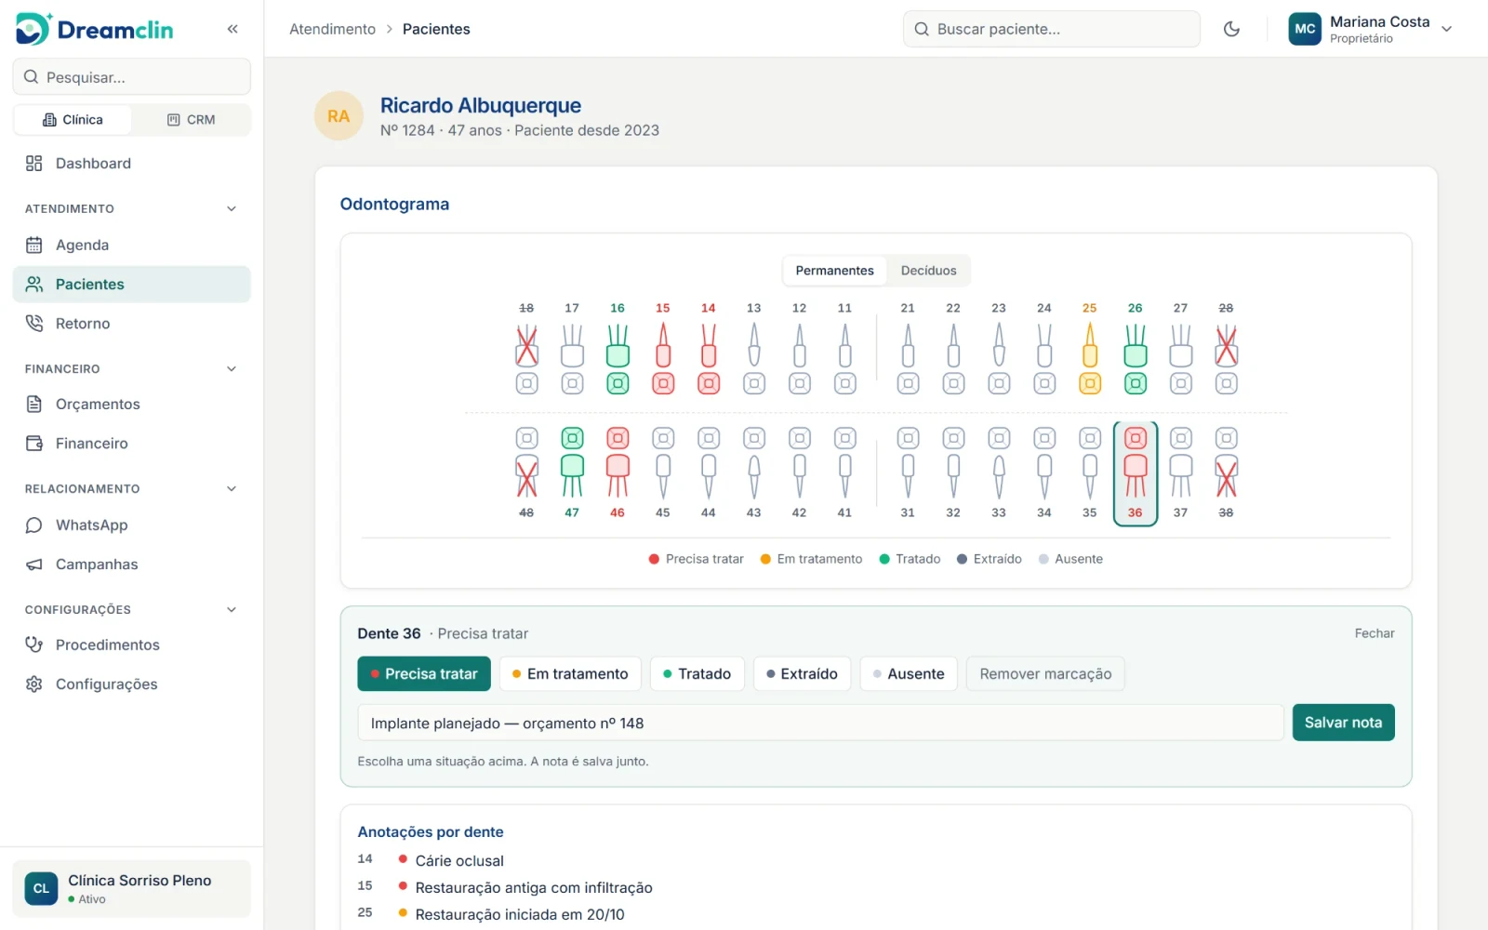Go to Atendimento breadcrumb link
Screen dimensions: 1488x930
[332, 29]
